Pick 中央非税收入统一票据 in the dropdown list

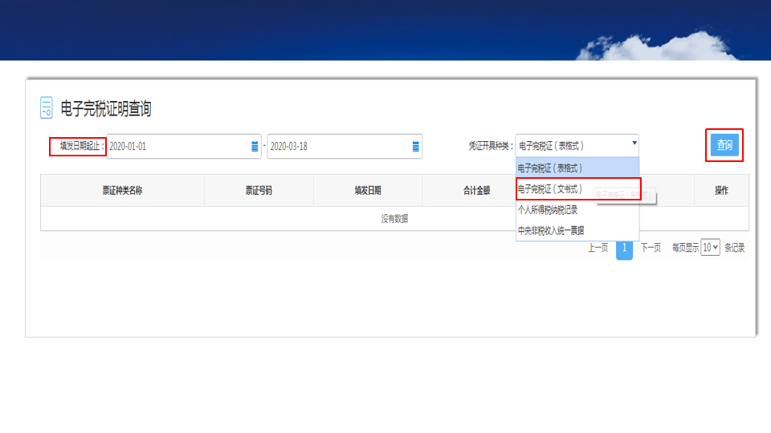point(577,231)
